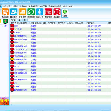Click the 用户帐号 column header
The height and width of the screenshot is (111, 111).
pos(52,23)
